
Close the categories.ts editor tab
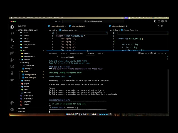coord(66,26)
